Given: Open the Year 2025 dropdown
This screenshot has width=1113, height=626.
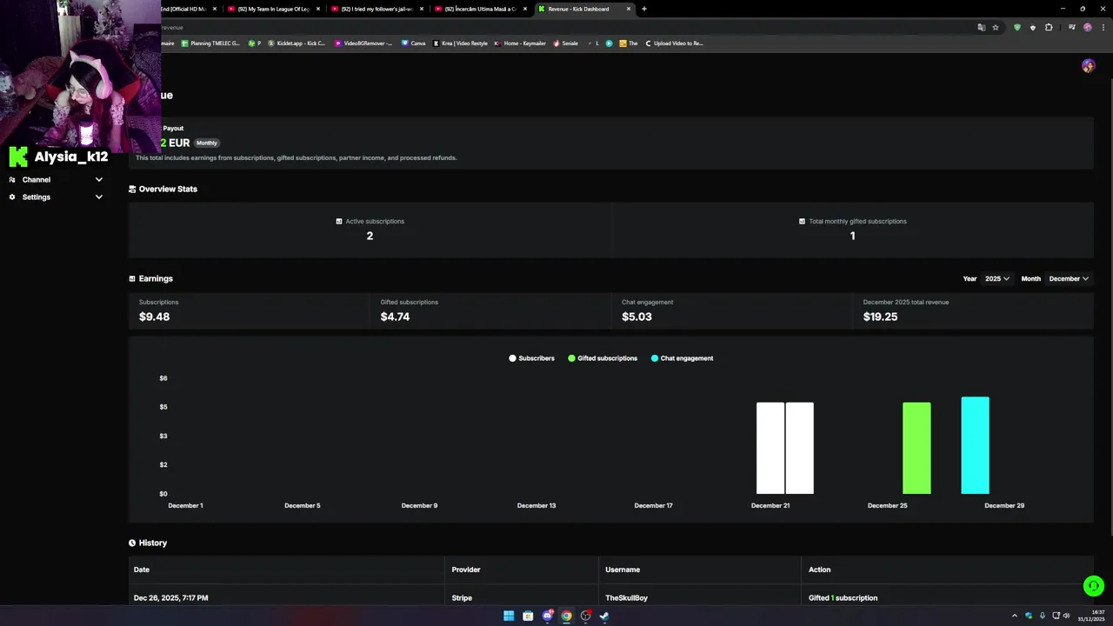Looking at the screenshot, I should pyautogui.click(x=997, y=279).
